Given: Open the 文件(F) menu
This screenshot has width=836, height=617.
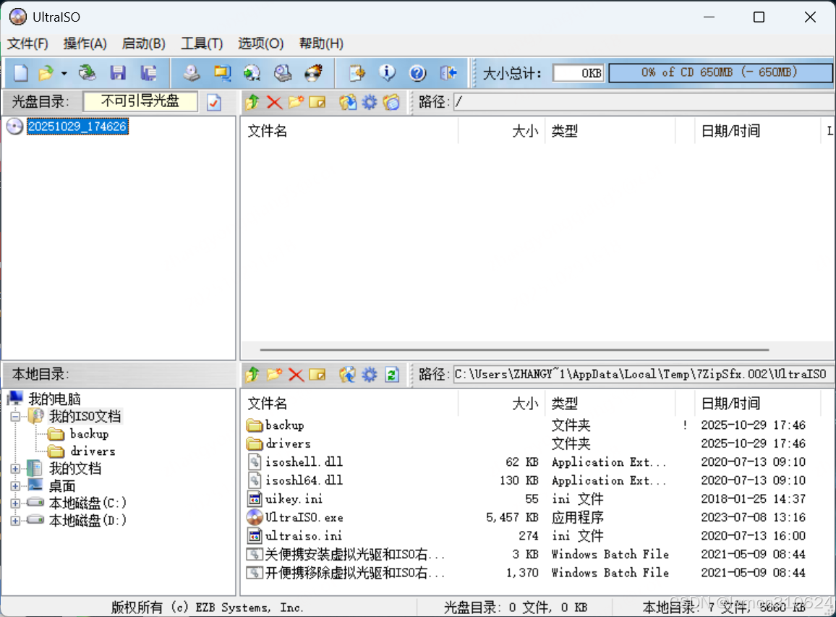Looking at the screenshot, I should coord(27,43).
